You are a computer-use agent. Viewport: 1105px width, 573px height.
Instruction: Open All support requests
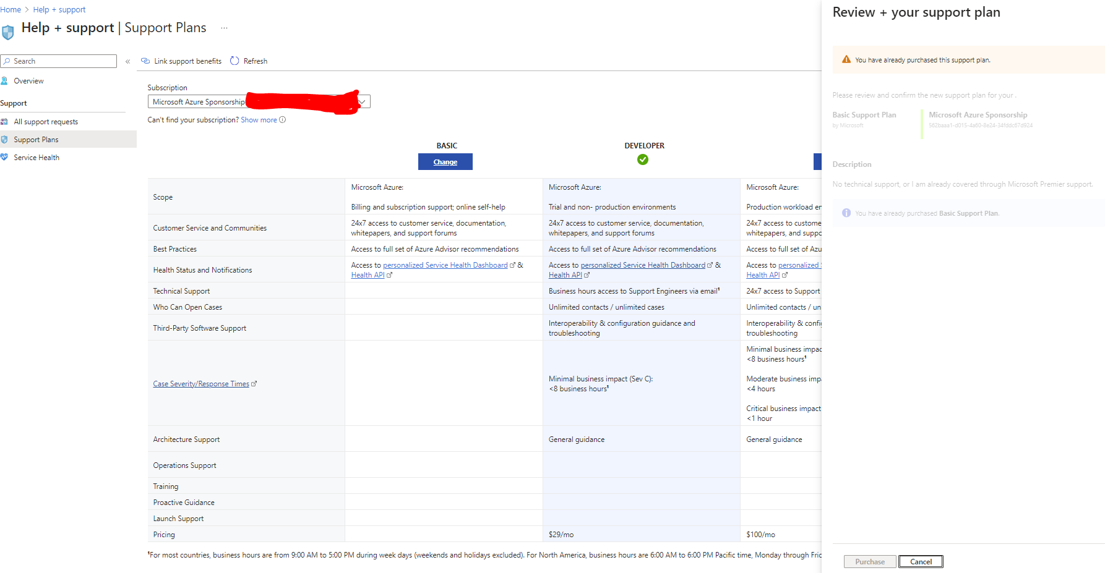tap(46, 122)
